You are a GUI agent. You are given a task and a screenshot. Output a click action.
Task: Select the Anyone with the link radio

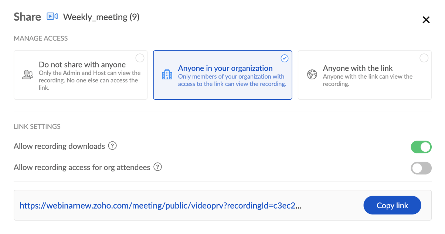tap(424, 58)
